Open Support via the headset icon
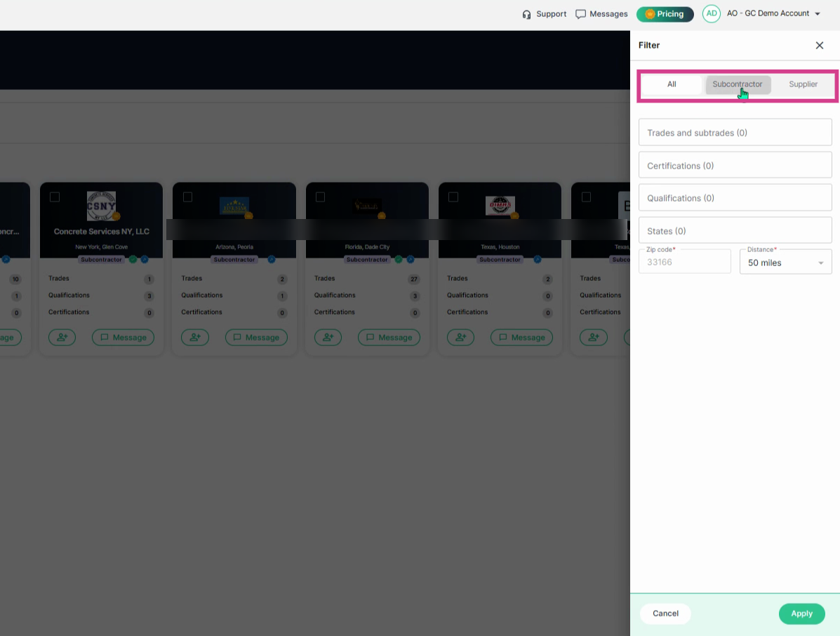840x636 pixels. click(526, 15)
